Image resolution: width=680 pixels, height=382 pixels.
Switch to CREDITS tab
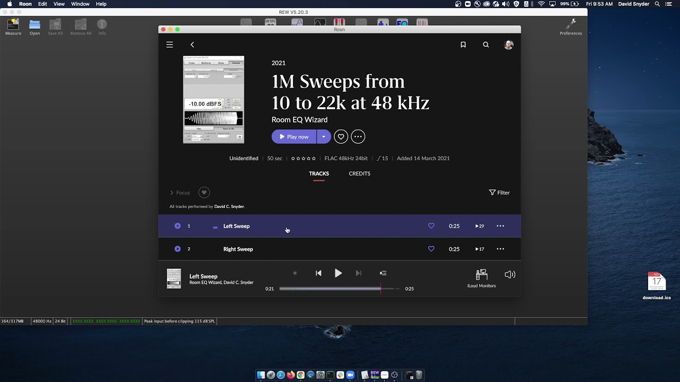pyautogui.click(x=360, y=173)
